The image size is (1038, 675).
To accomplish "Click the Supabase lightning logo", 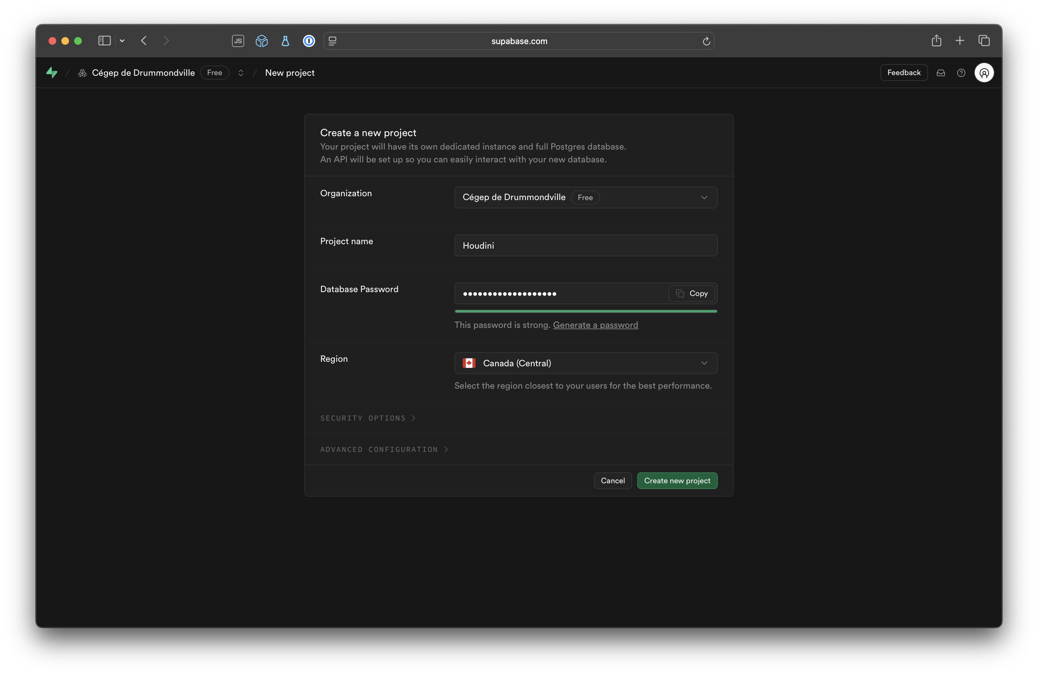I will click(52, 72).
